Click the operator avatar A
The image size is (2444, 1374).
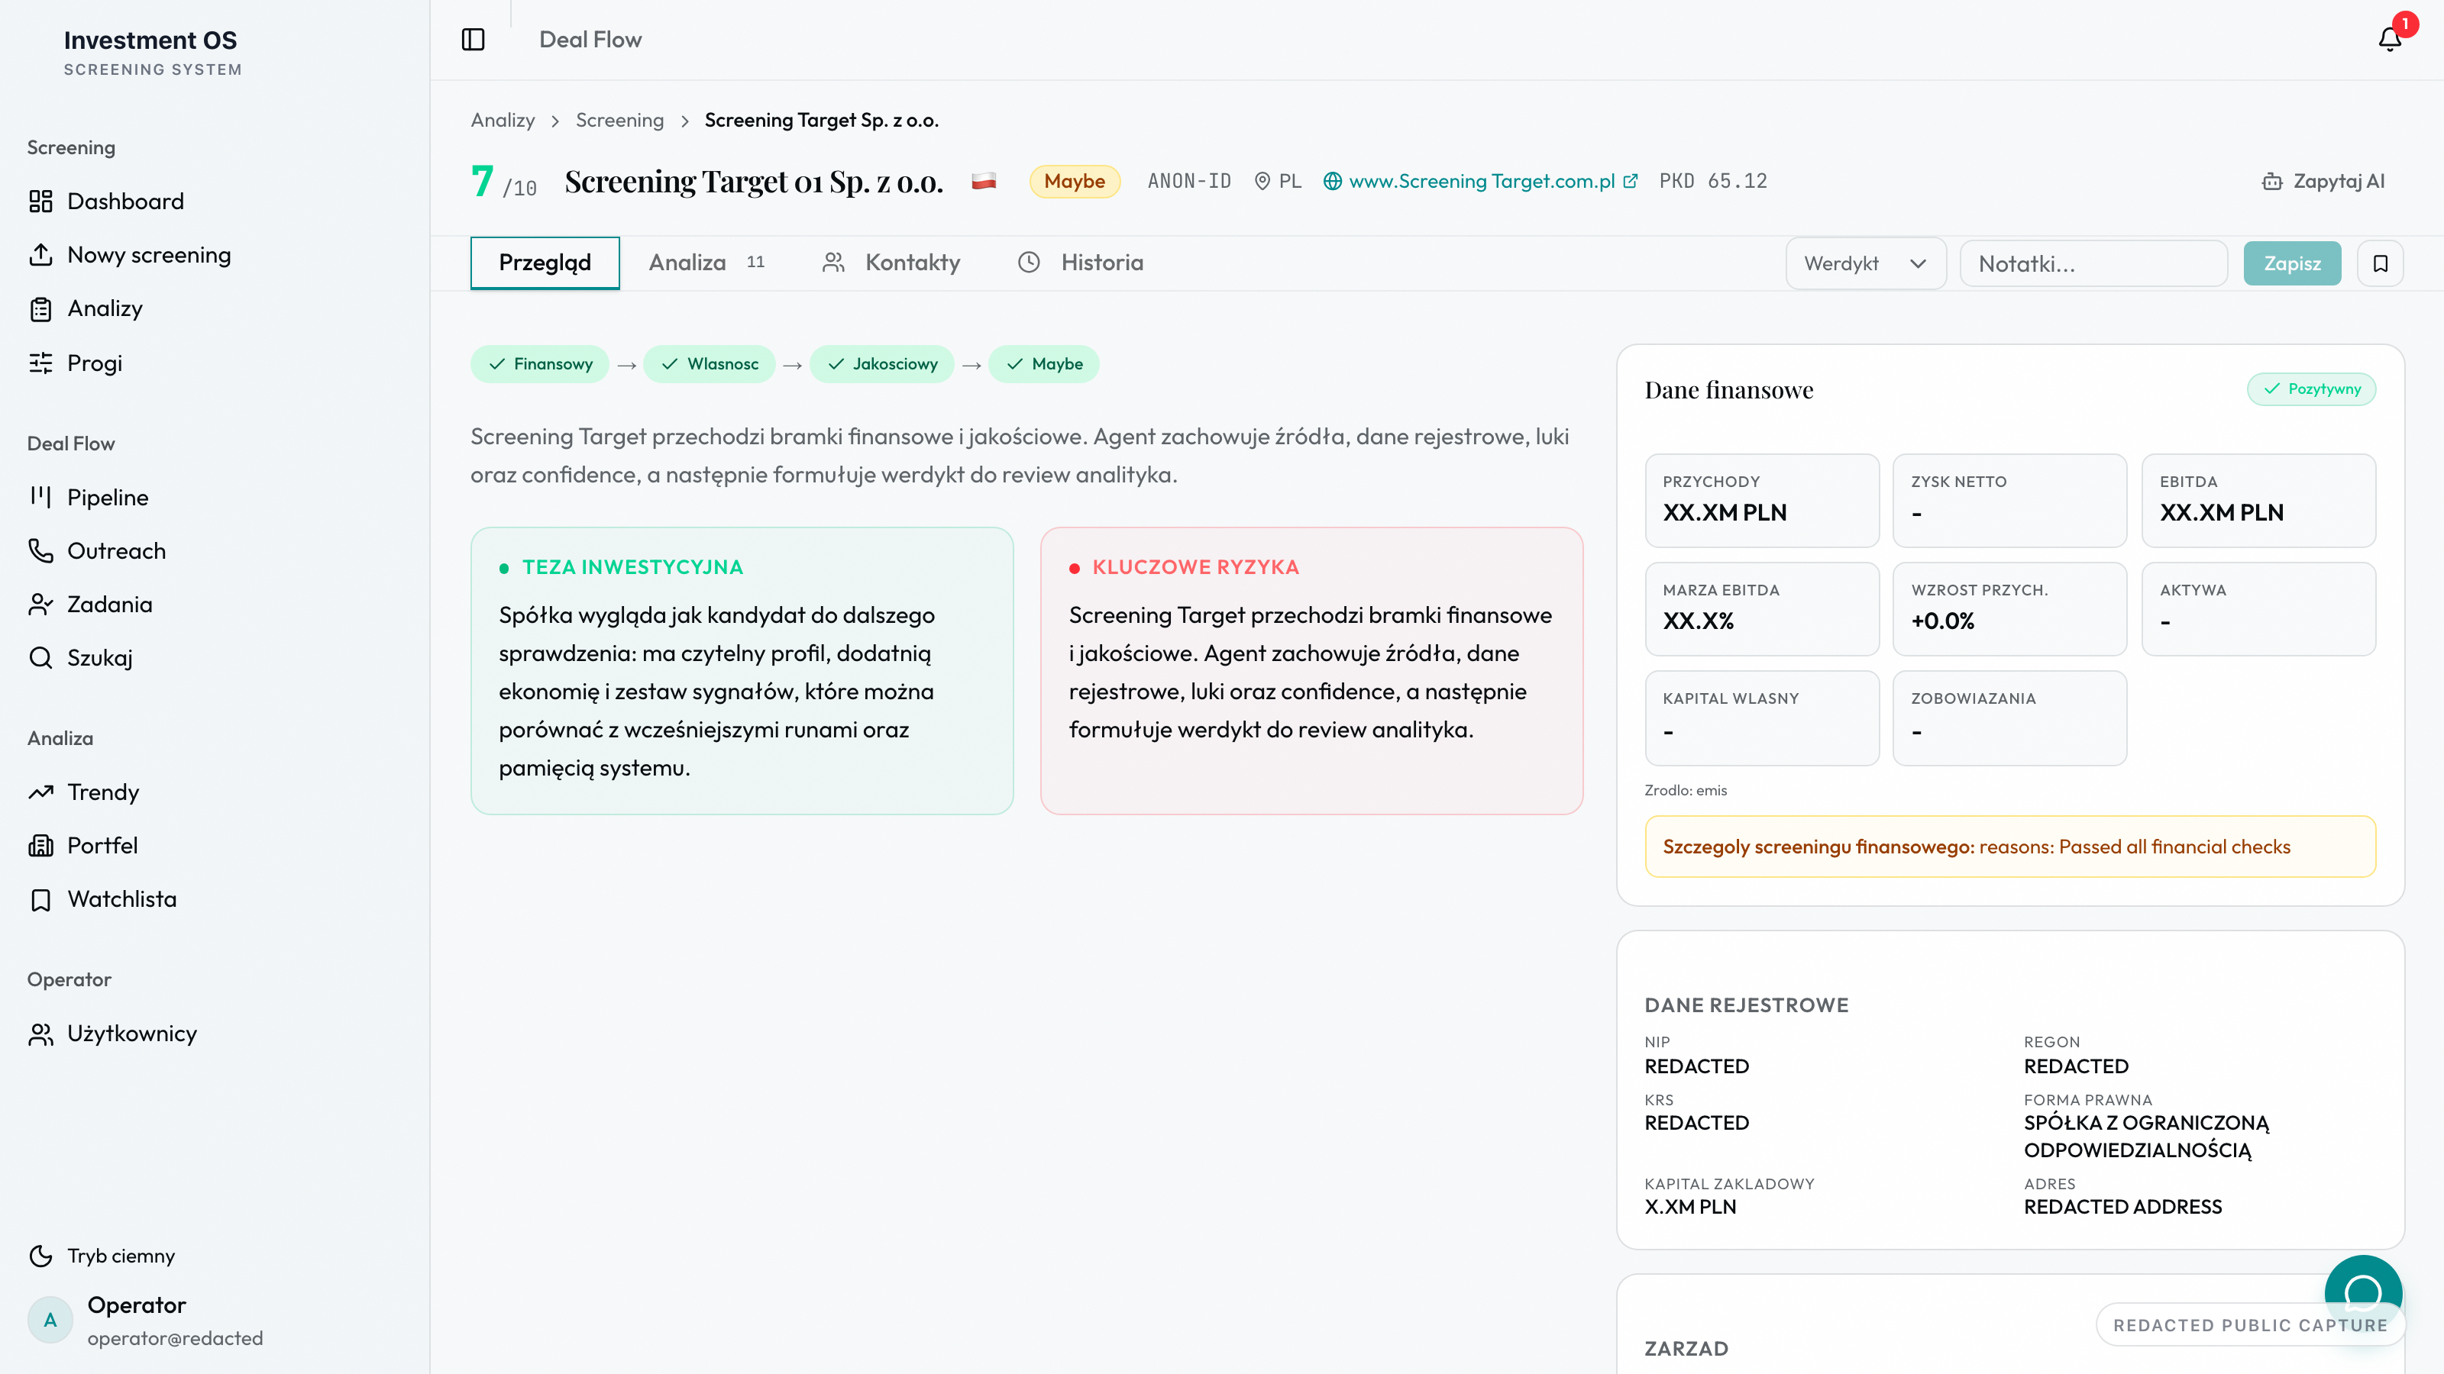50,1320
